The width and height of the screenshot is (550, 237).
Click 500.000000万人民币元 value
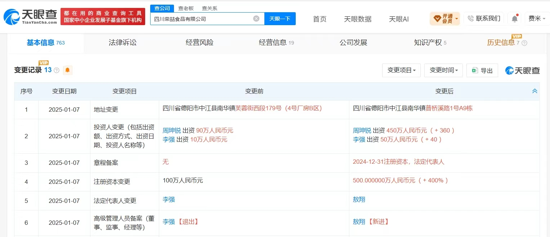pos(384,180)
